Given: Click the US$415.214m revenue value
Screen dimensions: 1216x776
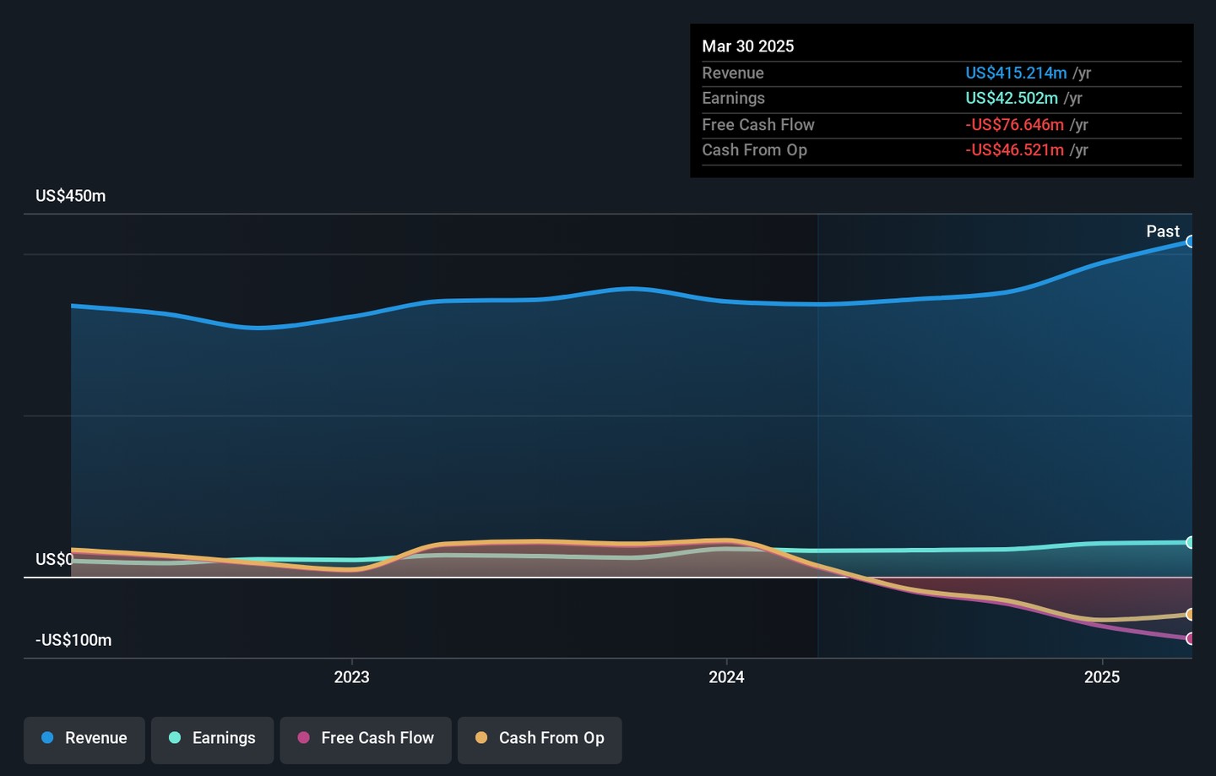Looking at the screenshot, I should (x=1016, y=73).
